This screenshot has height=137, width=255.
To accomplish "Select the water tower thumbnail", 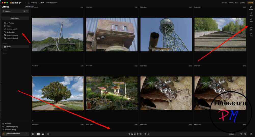I will click(x=166, y=35).
